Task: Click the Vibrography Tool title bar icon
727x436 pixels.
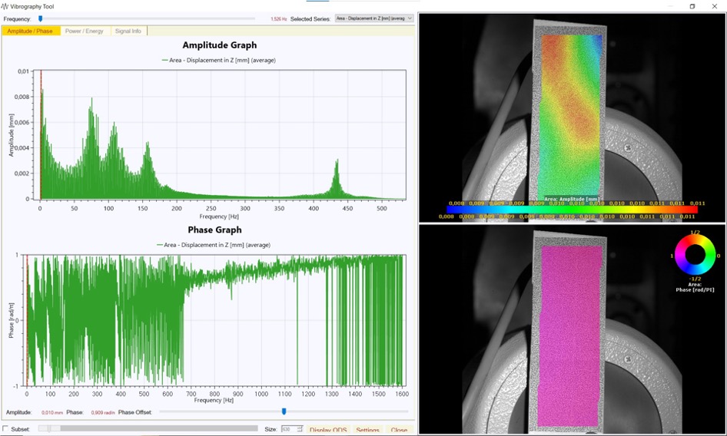Action: click(5, 6)
